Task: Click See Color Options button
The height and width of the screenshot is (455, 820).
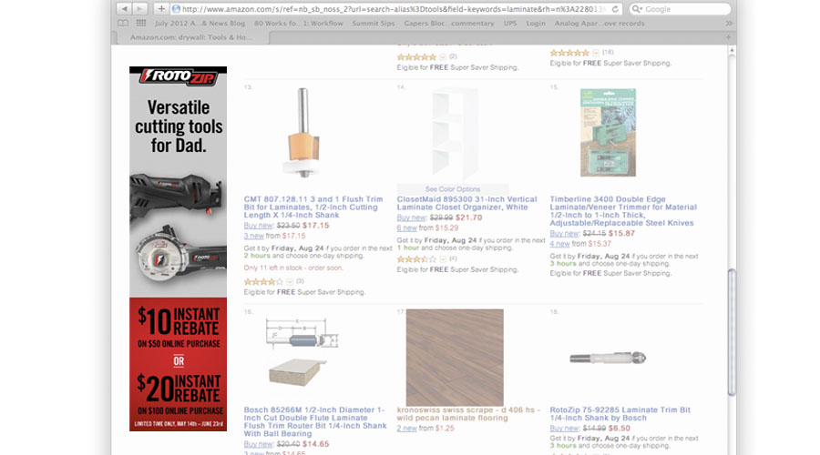Action: [x=452, y=189]
